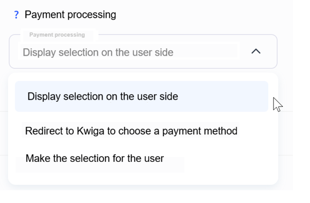Viewport: 310px width, 203px height.
Task: Toggle the dropdown via its arrow icon
Action: tap(255, 51)
